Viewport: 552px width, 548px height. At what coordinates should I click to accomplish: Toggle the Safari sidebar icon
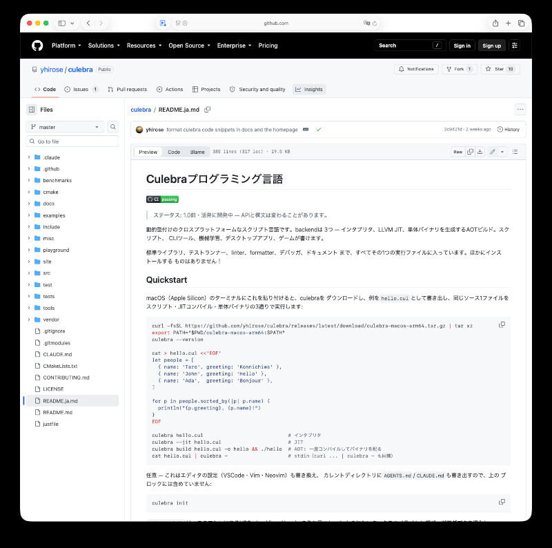coord(62,23)
